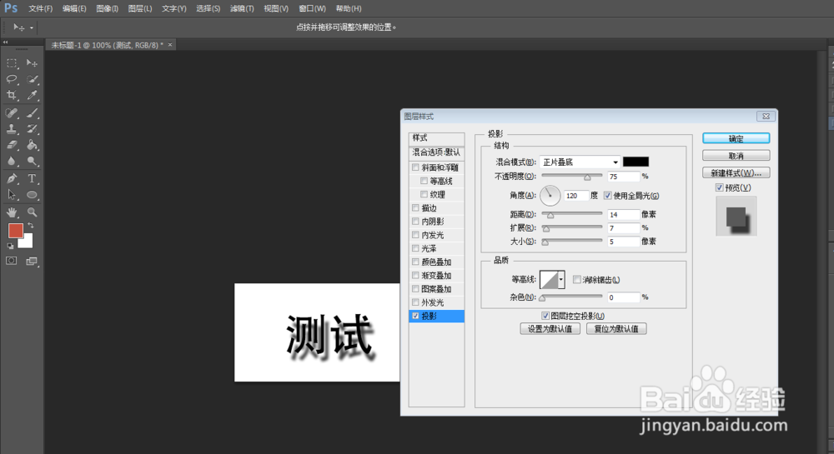Enable the Pattern Overlay (图案叠加) checkbox
The height and width of the screenshot is (454, 834).
click(x=416, y=289)
